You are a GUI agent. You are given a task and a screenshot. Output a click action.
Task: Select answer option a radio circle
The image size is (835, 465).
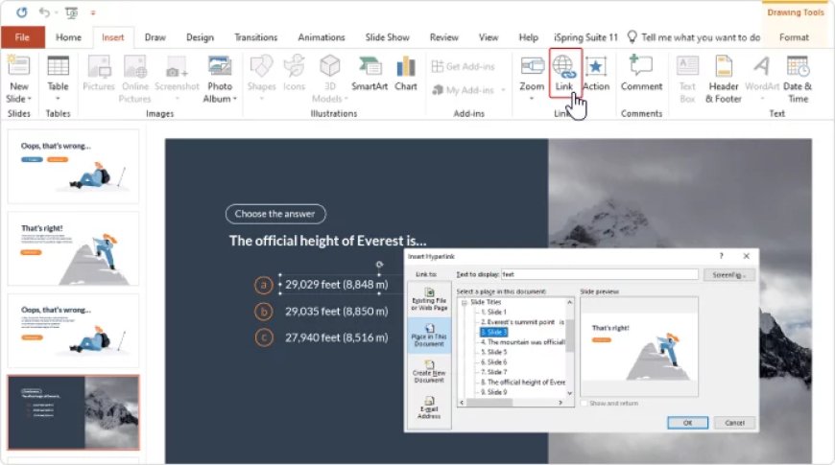click(263, 285)
